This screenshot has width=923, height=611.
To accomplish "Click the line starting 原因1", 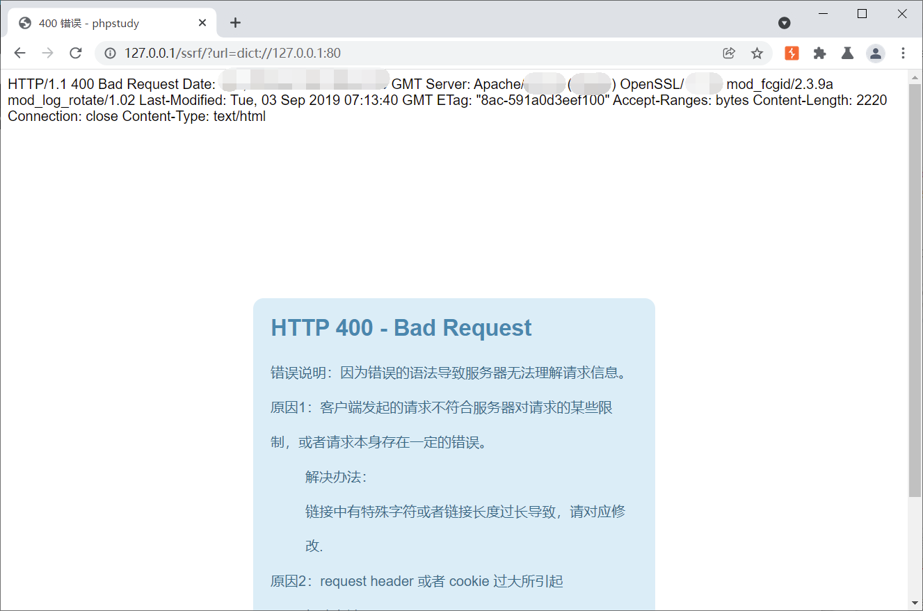I will tap(442, 408).
